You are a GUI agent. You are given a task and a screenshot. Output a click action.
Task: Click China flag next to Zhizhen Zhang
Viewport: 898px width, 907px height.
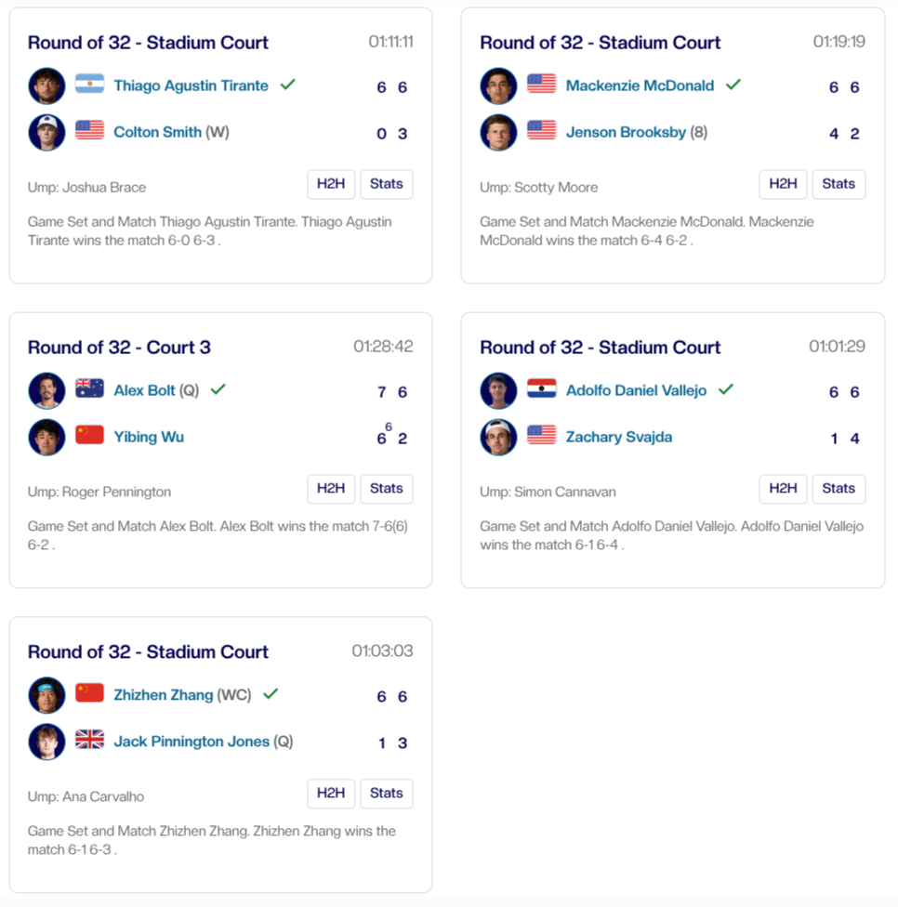pos(89,693)
